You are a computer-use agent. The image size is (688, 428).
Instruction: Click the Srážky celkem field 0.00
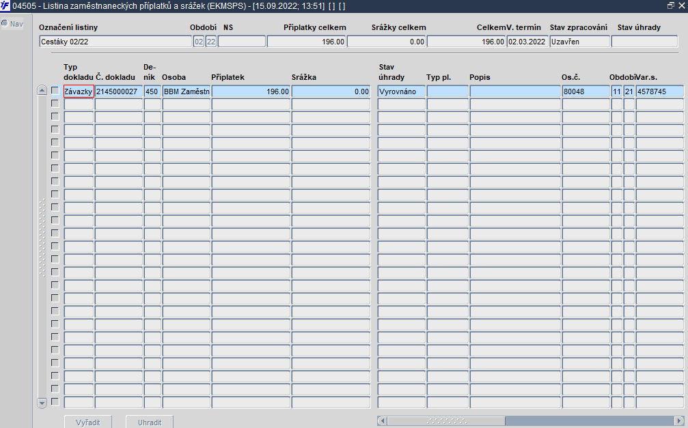coord(387,42)
